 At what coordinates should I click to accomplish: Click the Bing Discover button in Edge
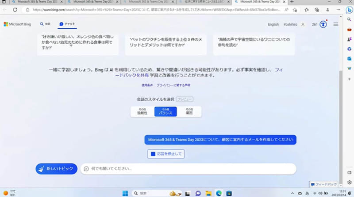[x=349, y=10]
